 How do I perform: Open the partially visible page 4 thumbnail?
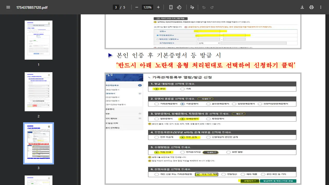pyautogui.click(x=39, y=180)
